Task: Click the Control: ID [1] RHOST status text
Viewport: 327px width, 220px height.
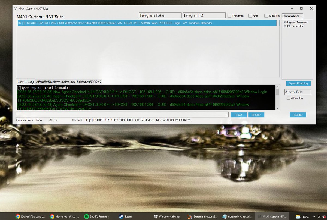Action: coord(131,120)
